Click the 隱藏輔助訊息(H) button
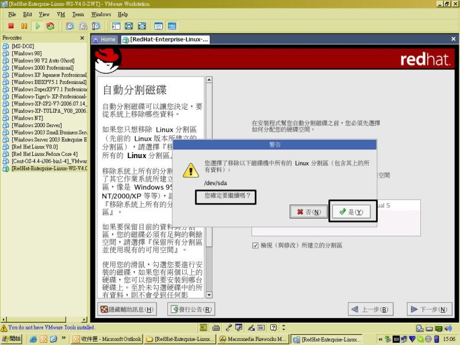Viewport: 460px width, 345px height. (127, 309)
